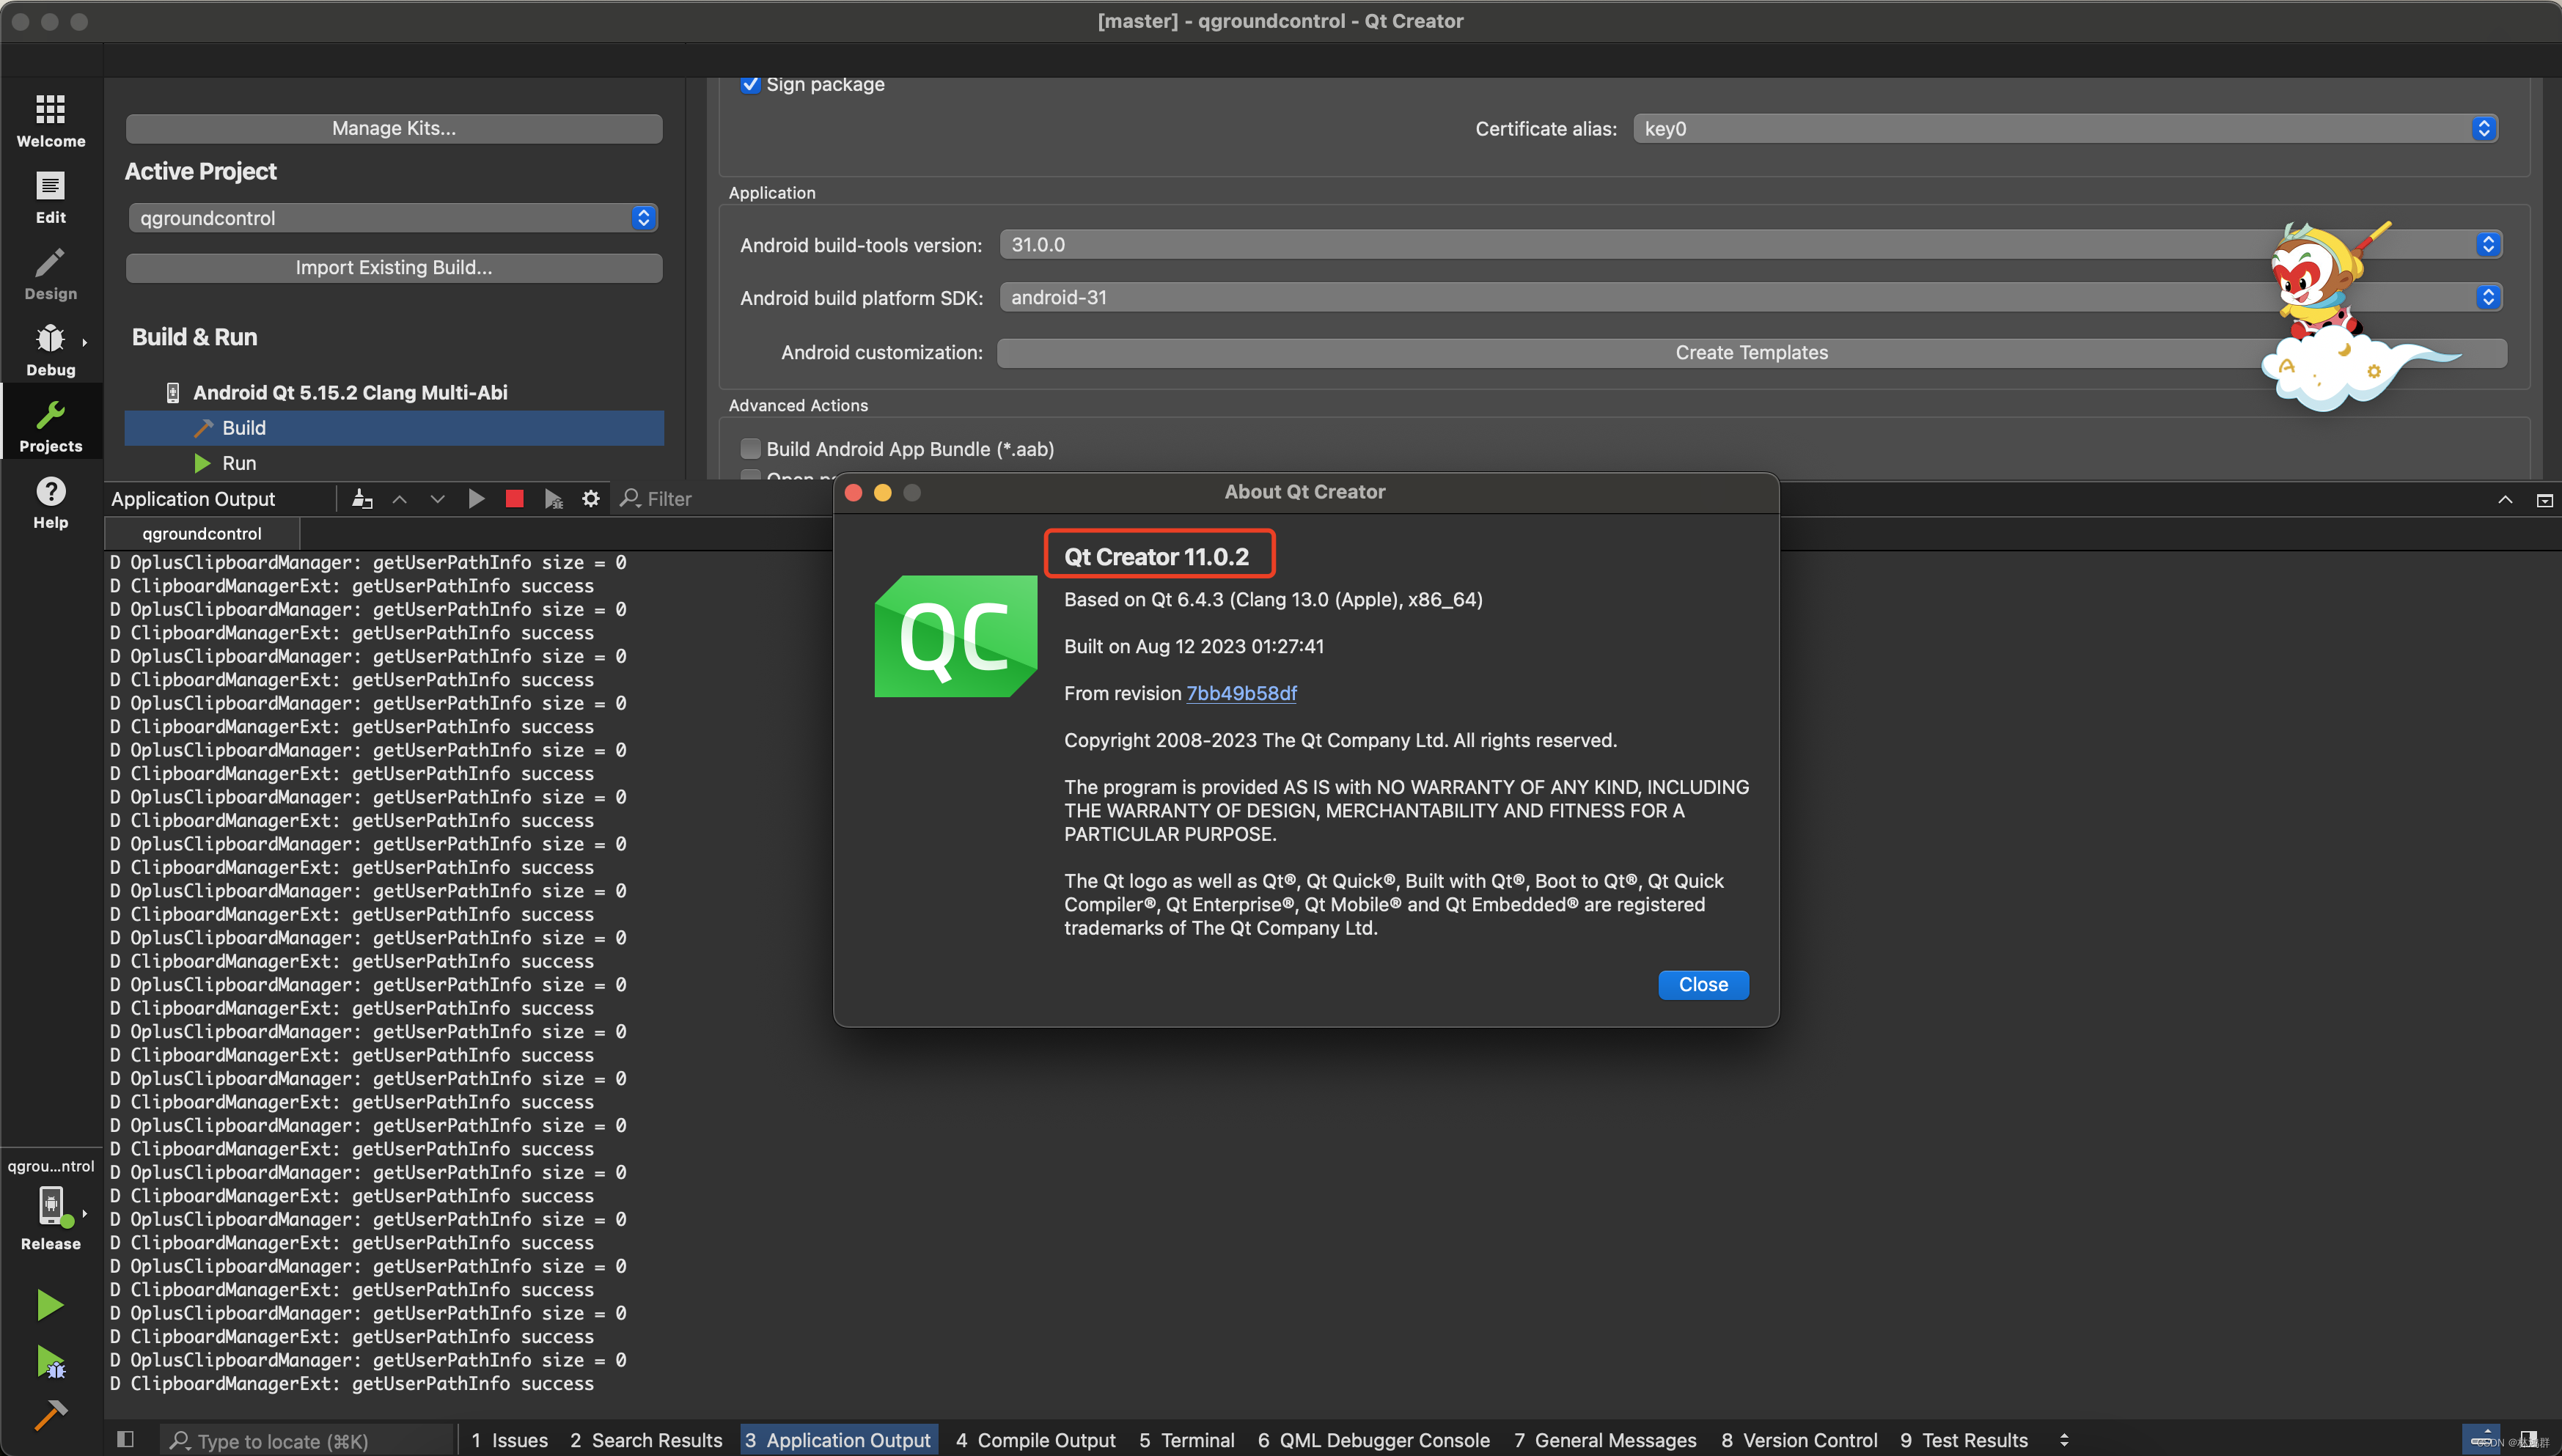Select the qgroundcontrol output tab
This screenshot has width=2562, height=1456.
pos(202,533)
